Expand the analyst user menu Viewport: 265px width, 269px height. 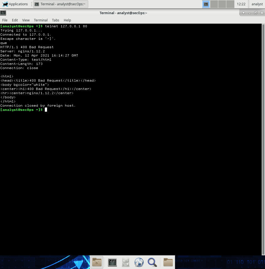[x=257, y=4]
